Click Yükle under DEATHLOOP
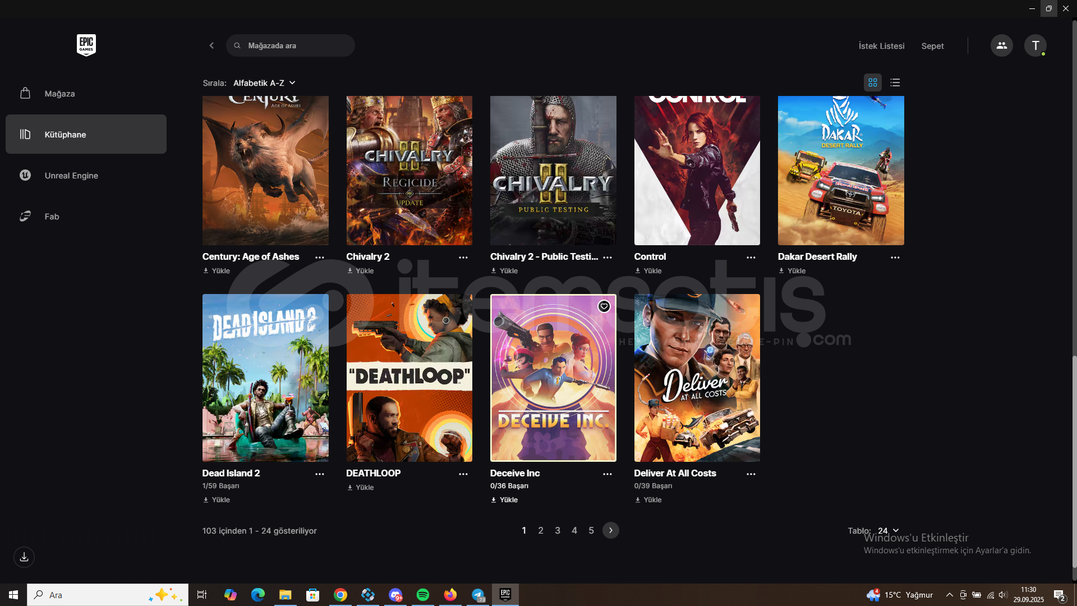Image resolution: width=1077 pixels, height=606 pixels. click(361, 487)
